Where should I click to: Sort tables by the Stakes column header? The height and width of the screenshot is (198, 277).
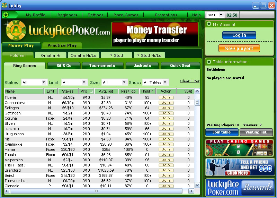click(68, 91)
